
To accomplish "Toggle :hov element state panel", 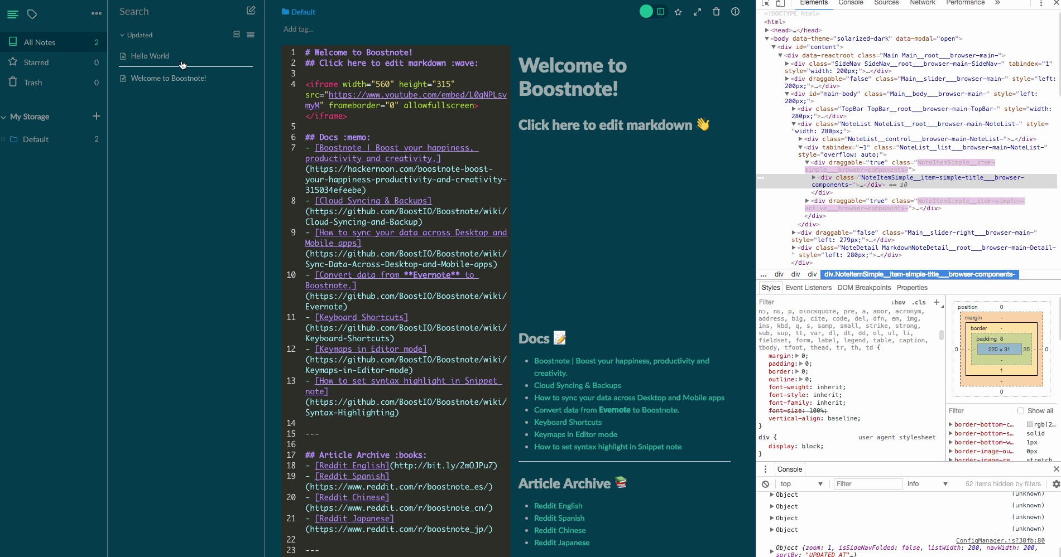I will (x=898, y=302).
